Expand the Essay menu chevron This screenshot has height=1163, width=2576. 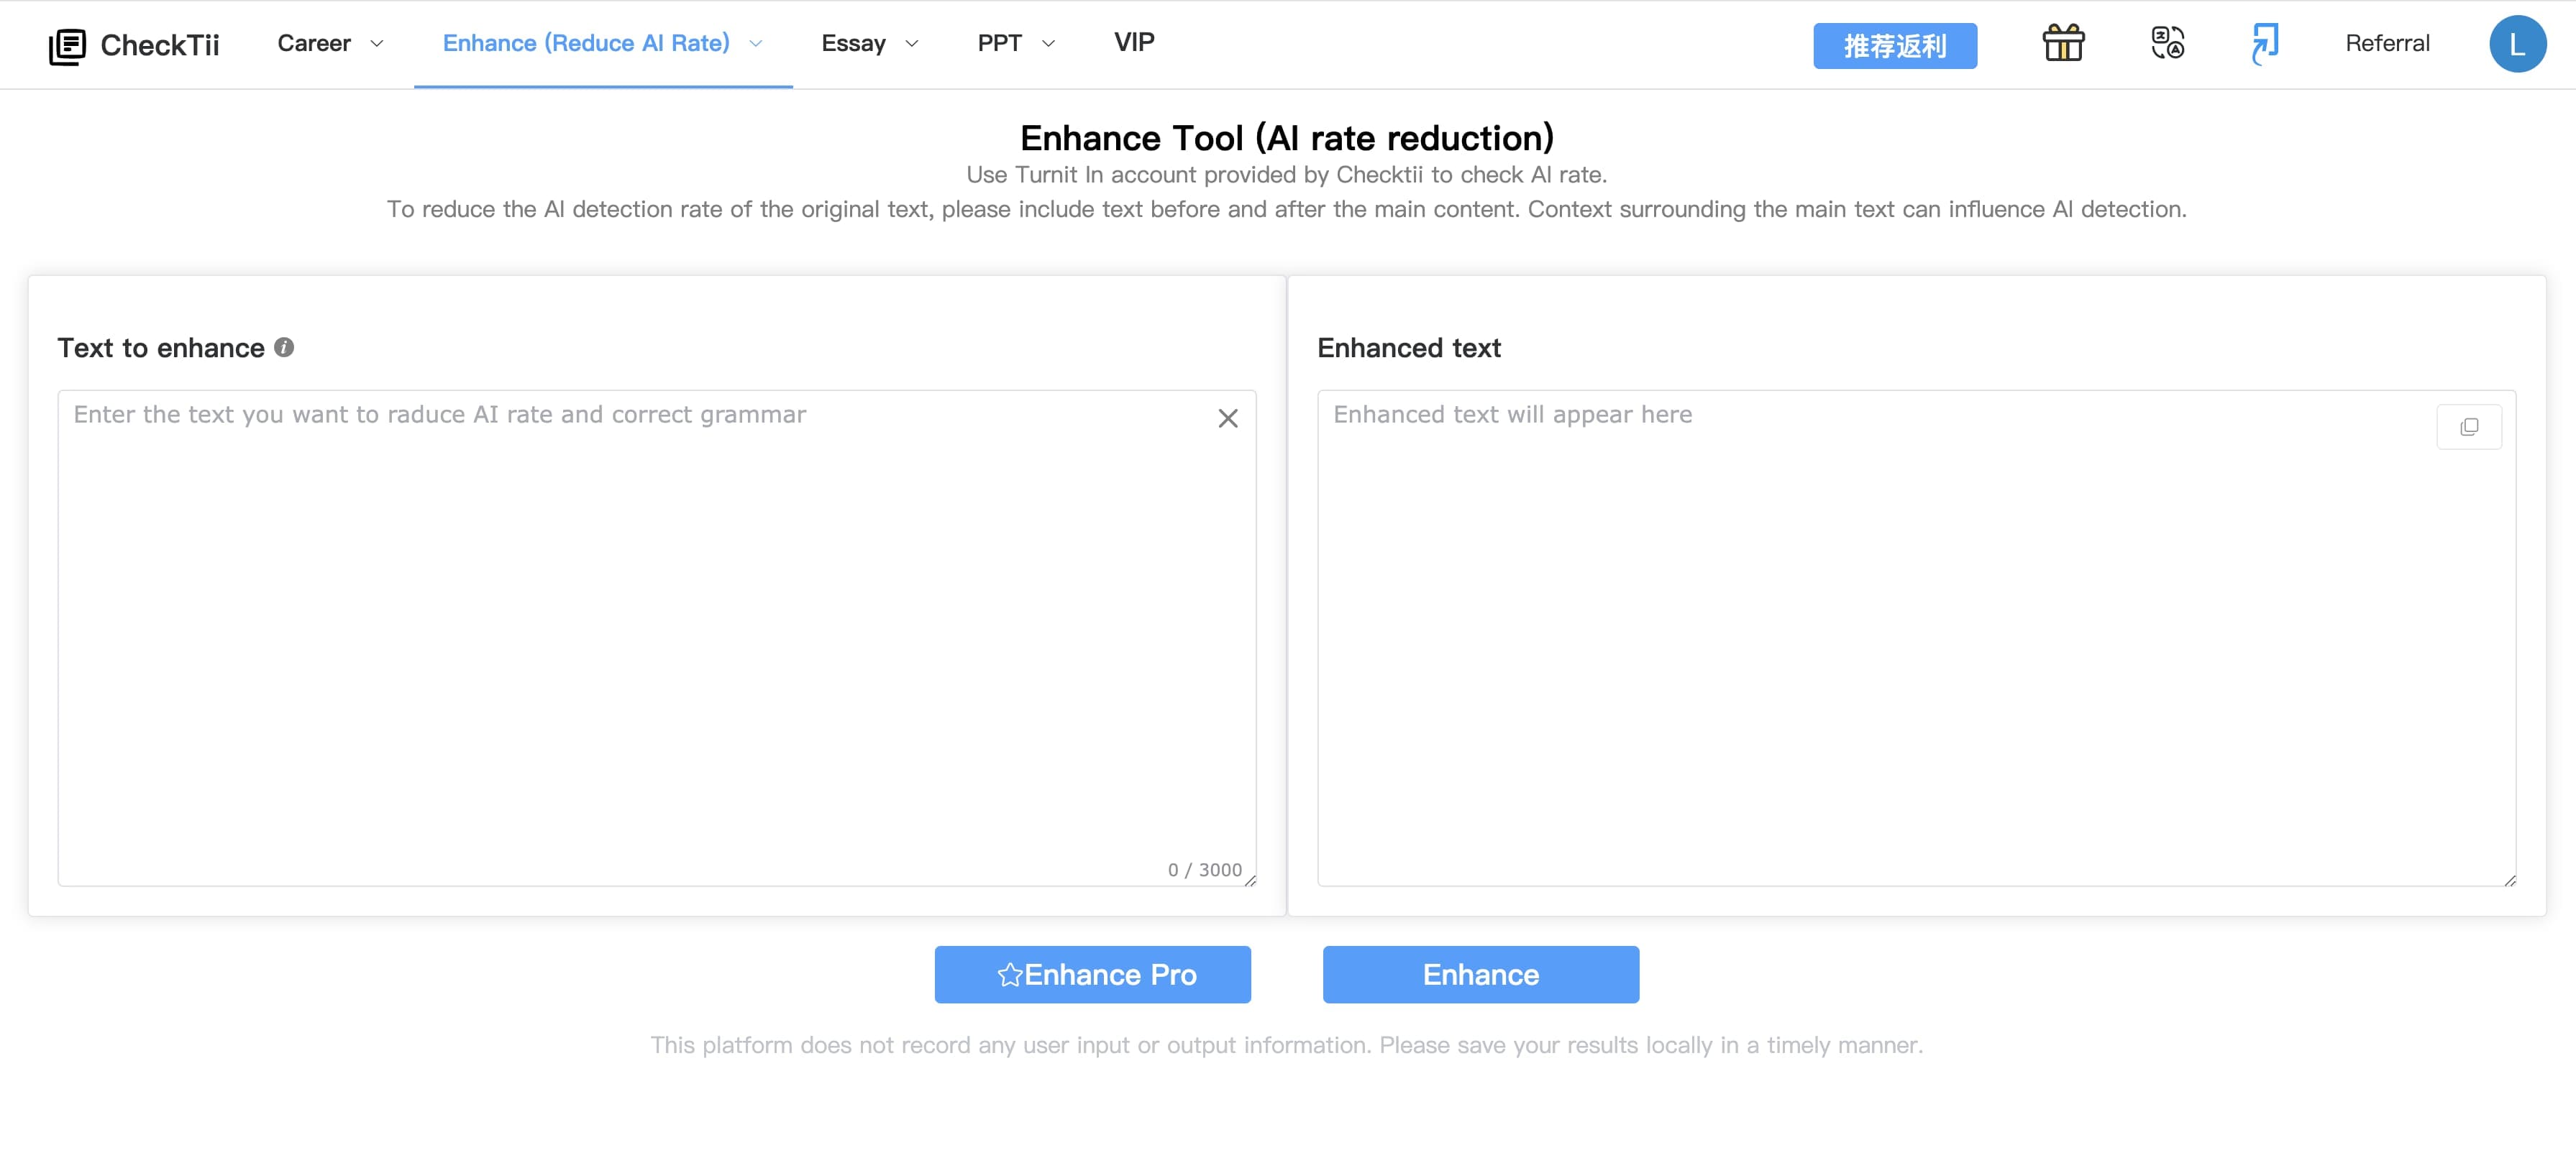tap(911, 44)
